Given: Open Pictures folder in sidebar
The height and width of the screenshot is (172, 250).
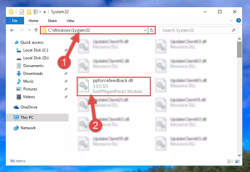Looking at the screenshot, I should point(30,89).
